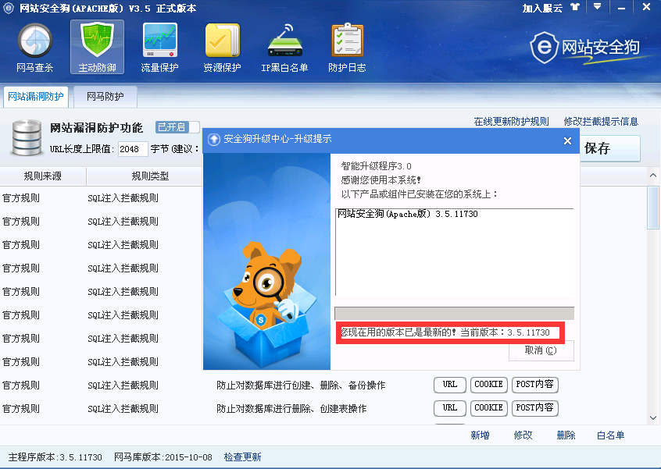This screenshot has height=469, width=661.
Task: Open 修改拦截提示信息 link
Action: click(601, 122)
